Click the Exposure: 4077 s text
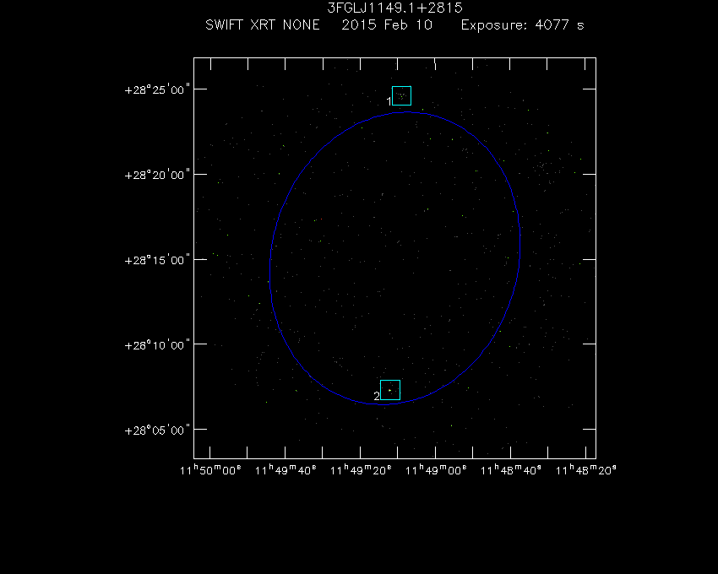The image size is (718, 574). pyautogui.click(x=523, y=24)
